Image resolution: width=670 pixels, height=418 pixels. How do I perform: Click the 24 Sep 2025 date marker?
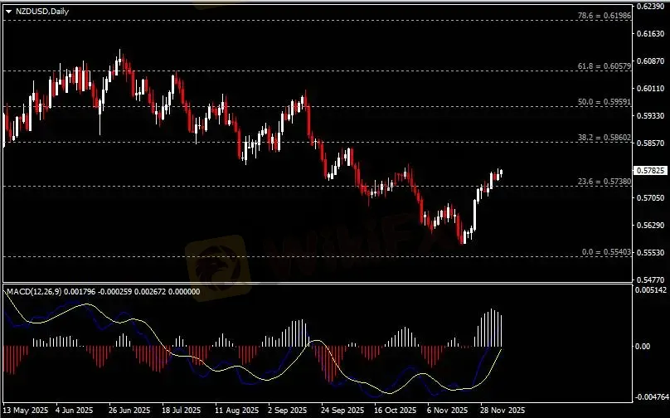[x=342, y=411]
